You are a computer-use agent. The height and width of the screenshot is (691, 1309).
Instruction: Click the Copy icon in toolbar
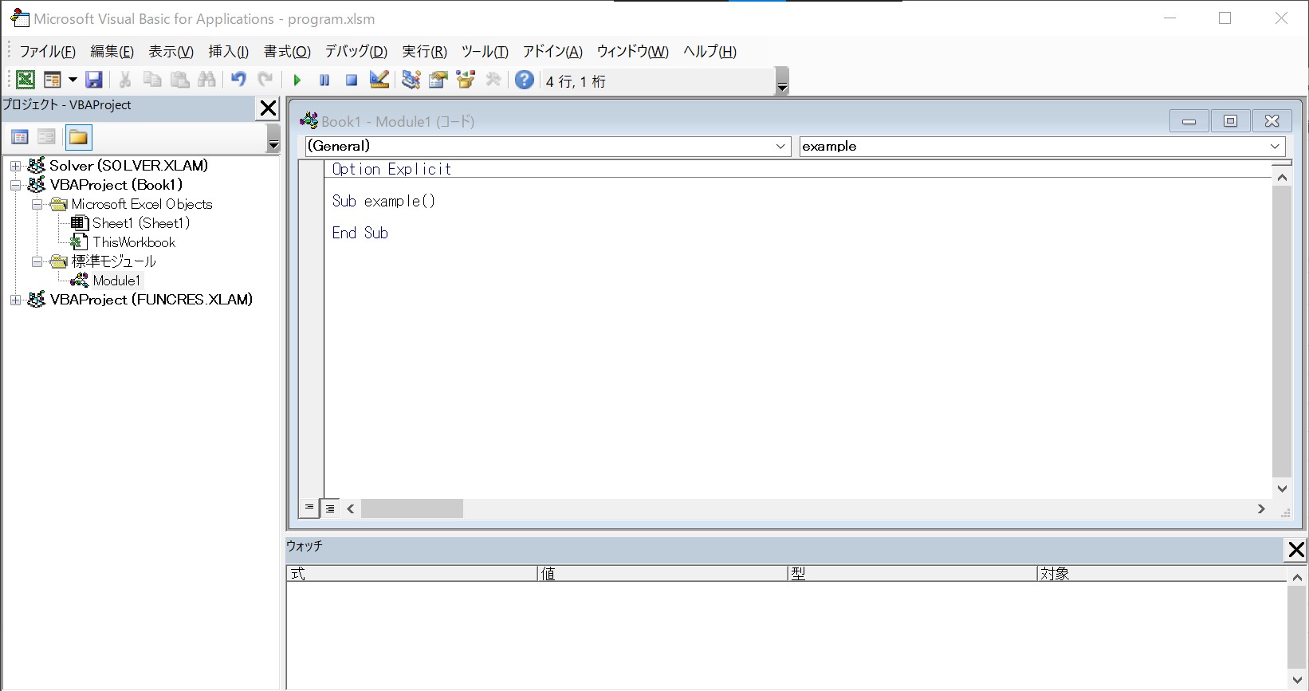[152, 80]
